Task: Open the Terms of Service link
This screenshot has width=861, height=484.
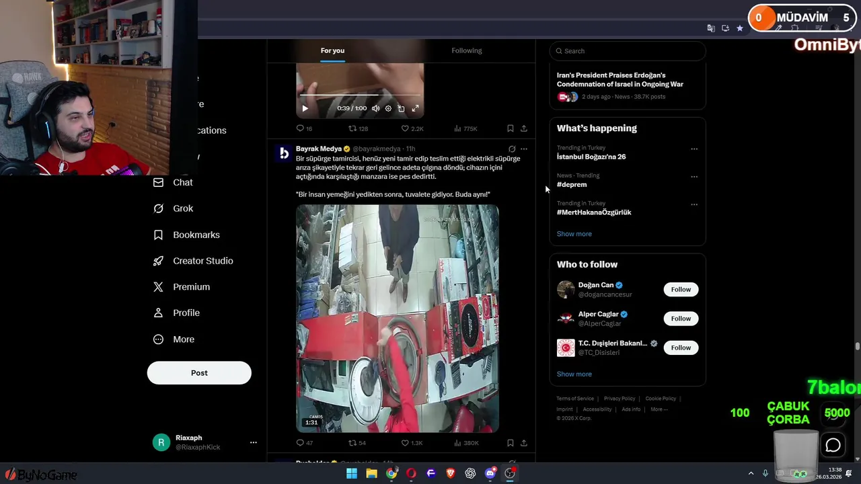Action: 575,399
